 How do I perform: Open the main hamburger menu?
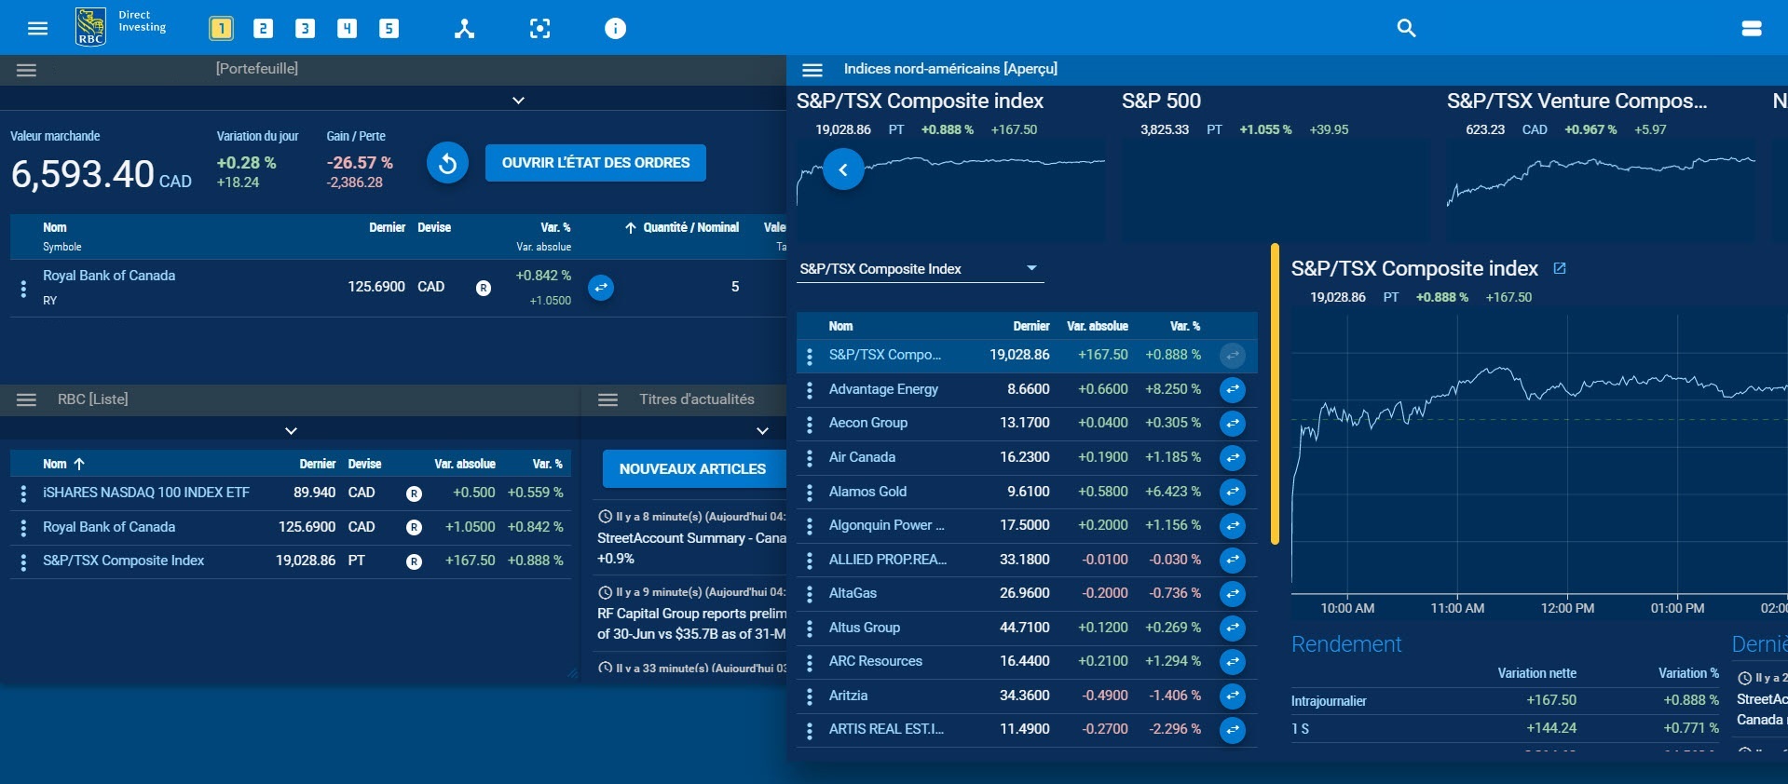click(37, 28)
